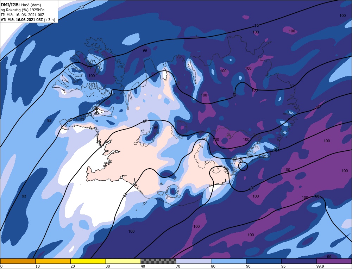Viewport: 352px width, 269px height.
Task: Click the medium blue 90–95 legend swatch
Action: [264, 261]
